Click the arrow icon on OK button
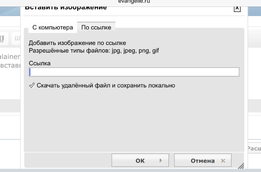This screenshot has width=261, height=172. coord(161,161)
